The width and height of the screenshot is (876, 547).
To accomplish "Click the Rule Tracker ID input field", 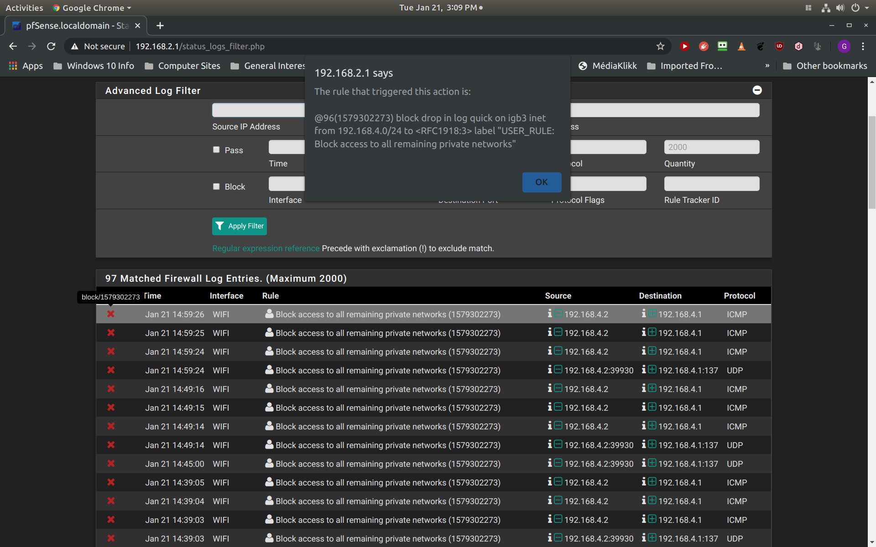I will [x=712, y=184].
